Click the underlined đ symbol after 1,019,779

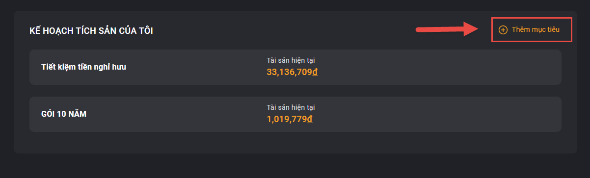pos(310,120)
